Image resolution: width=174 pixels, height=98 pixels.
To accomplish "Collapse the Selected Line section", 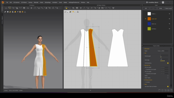I will pyautogui.click(x=143, y=65).
